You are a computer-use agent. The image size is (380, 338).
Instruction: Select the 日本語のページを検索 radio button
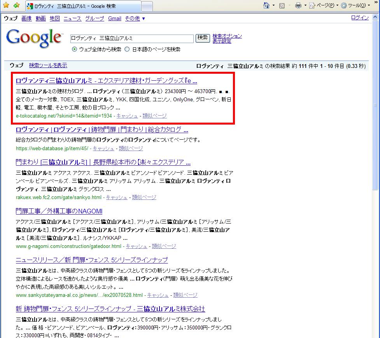pos(127,50)
